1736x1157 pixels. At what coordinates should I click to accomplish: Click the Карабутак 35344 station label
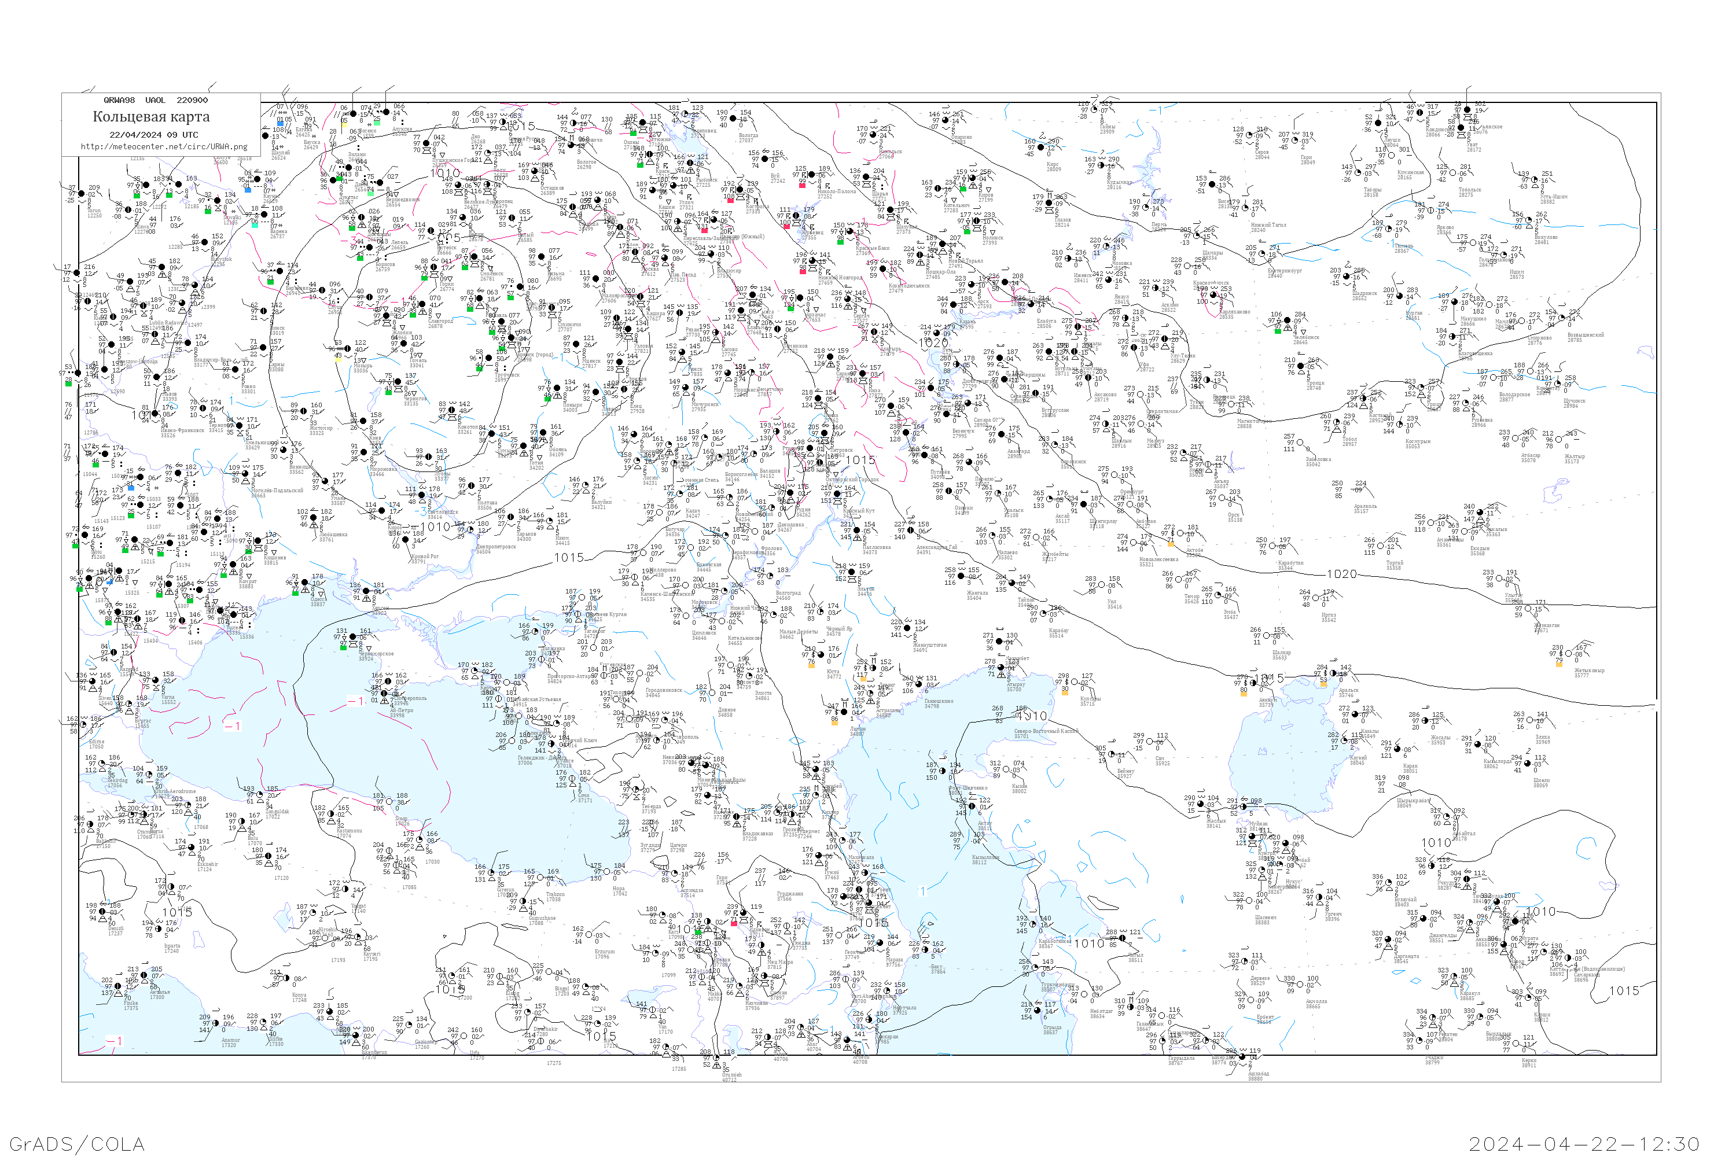1291,565
